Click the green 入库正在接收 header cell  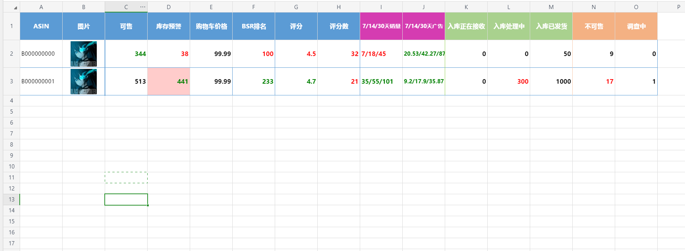point(466,26)
